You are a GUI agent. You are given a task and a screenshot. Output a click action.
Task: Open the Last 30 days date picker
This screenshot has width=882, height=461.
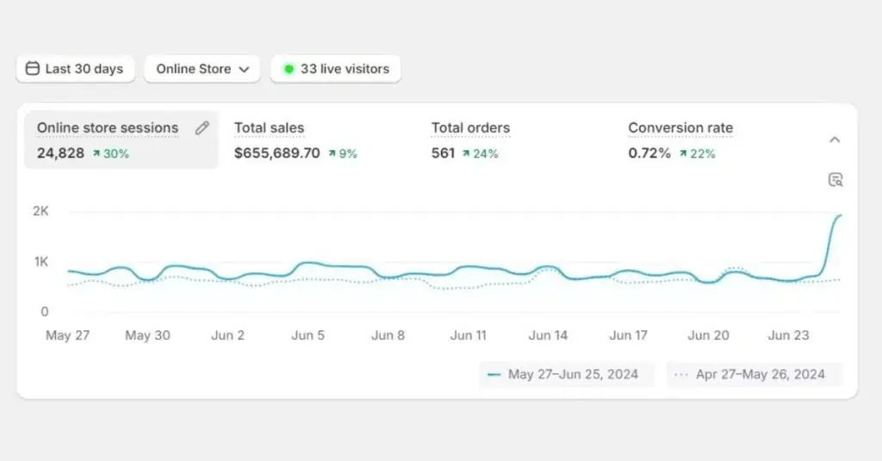click(x=76, y=69)
